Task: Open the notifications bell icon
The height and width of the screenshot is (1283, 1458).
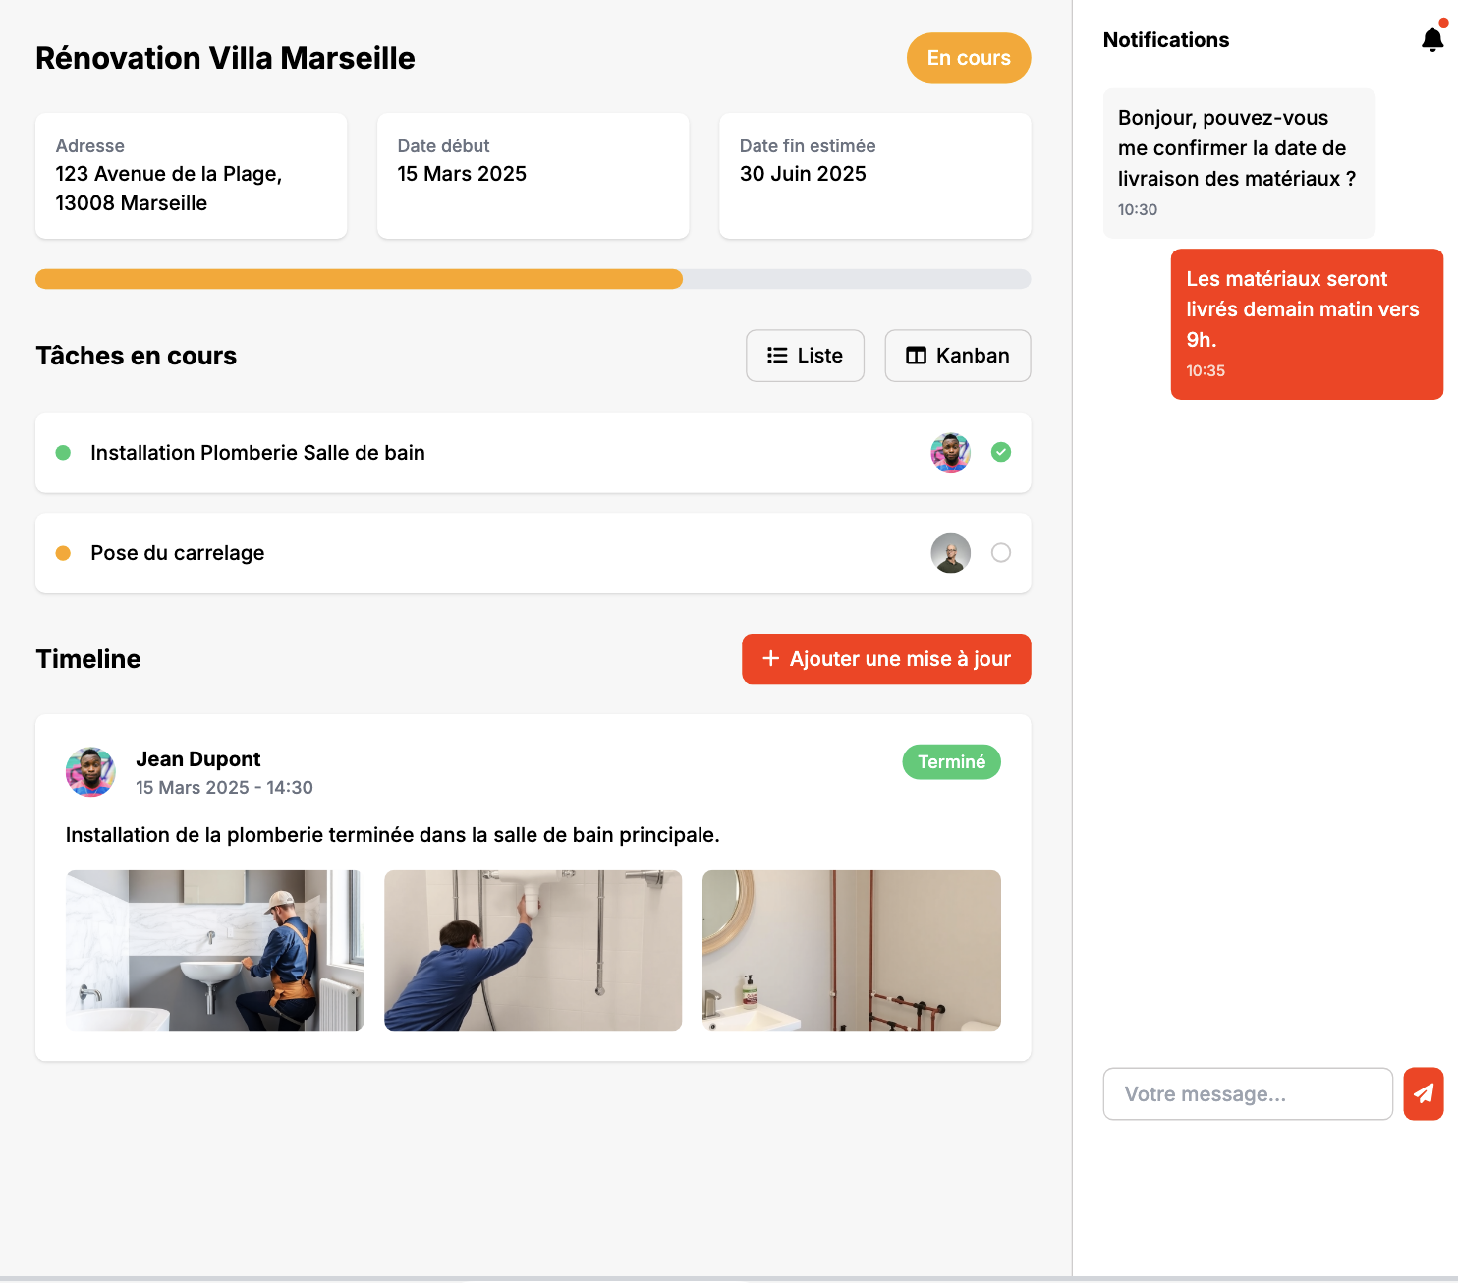Action: point(1432,39)
